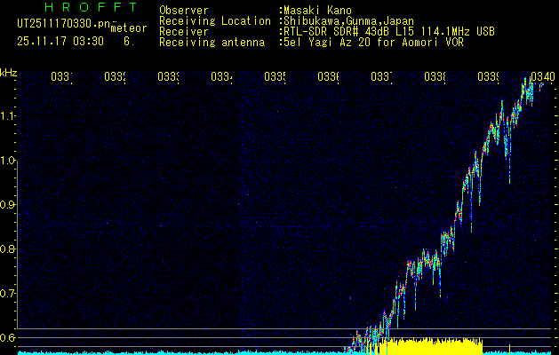Screen dimensions: 559x355
Task: Click the 0.8 frequency axis label
Action: [9, 249]
